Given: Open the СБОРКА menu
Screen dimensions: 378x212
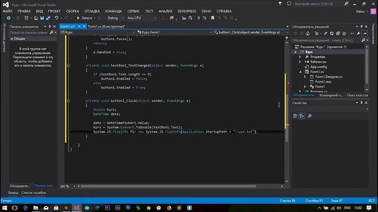Looking at the screenshot, I should [x=73, y=11].
